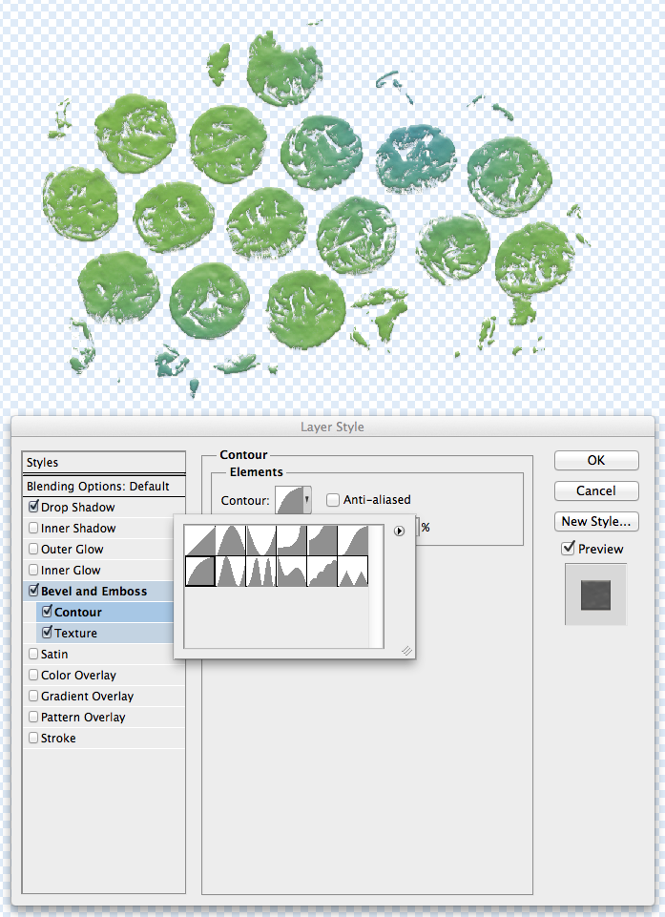Cancel the Layer Style dialog
The width and height of the screenshot is (665, 917).
pos(596,490)
